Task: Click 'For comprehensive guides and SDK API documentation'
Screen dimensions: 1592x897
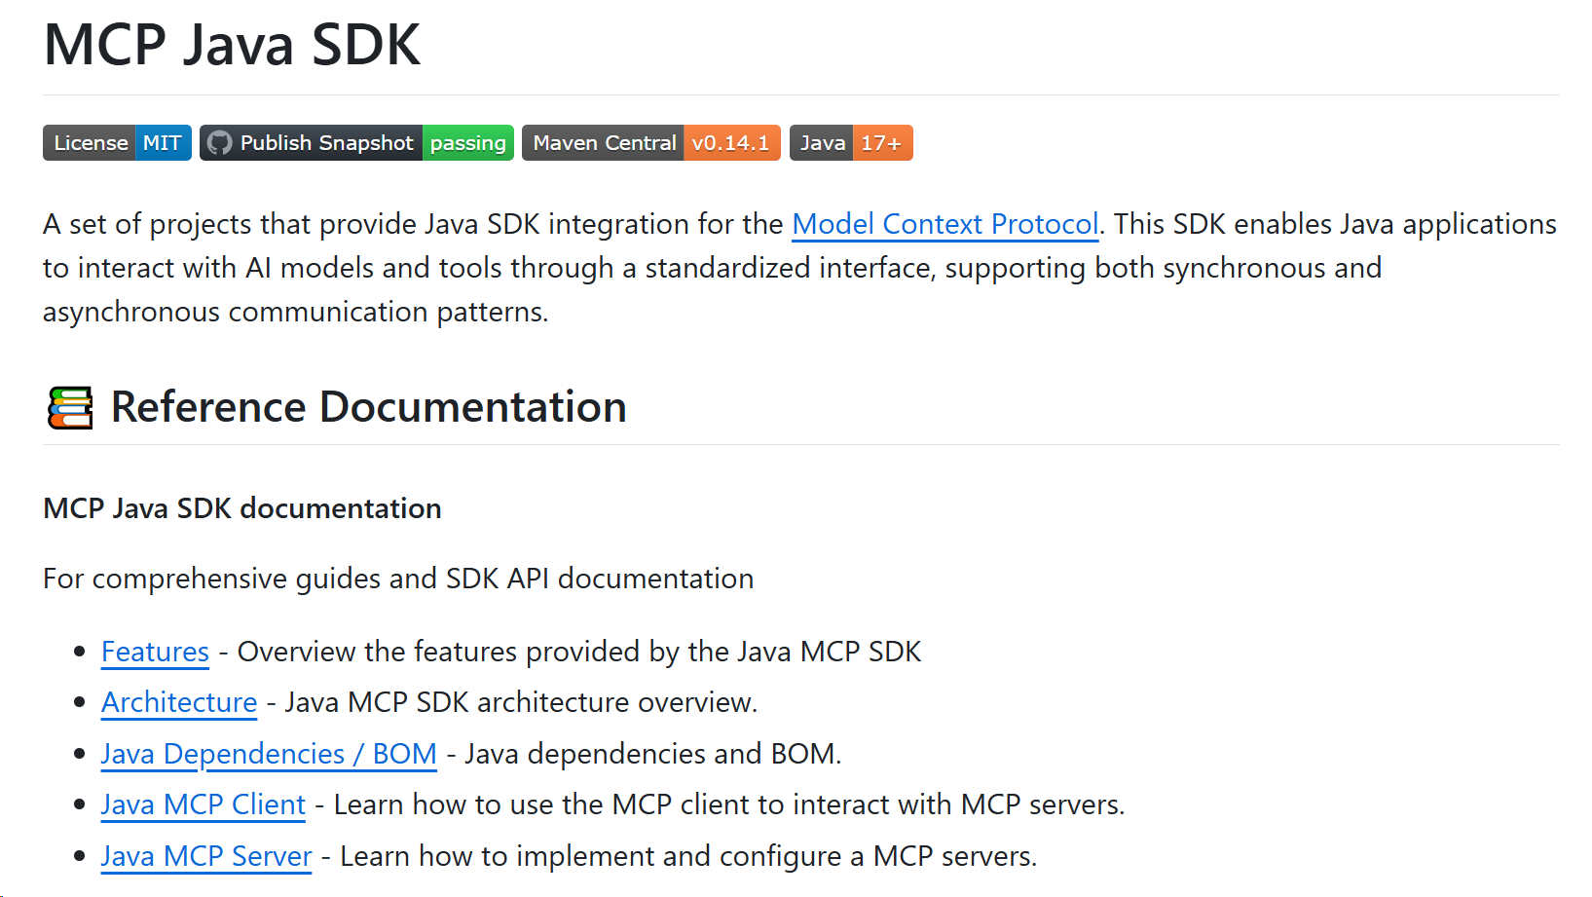Action: pos(398,579)
